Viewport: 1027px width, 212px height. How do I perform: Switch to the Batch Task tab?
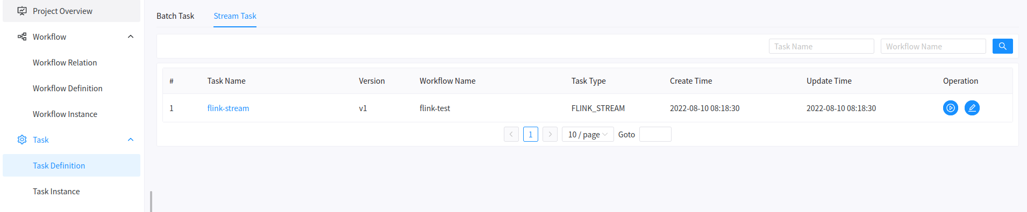(x=175, y=16)
